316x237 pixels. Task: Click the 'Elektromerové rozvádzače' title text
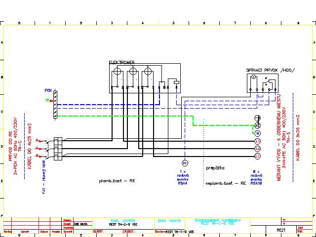[x=218, y=220]
